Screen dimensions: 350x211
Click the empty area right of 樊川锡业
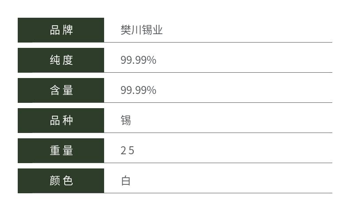pos(247,30)
